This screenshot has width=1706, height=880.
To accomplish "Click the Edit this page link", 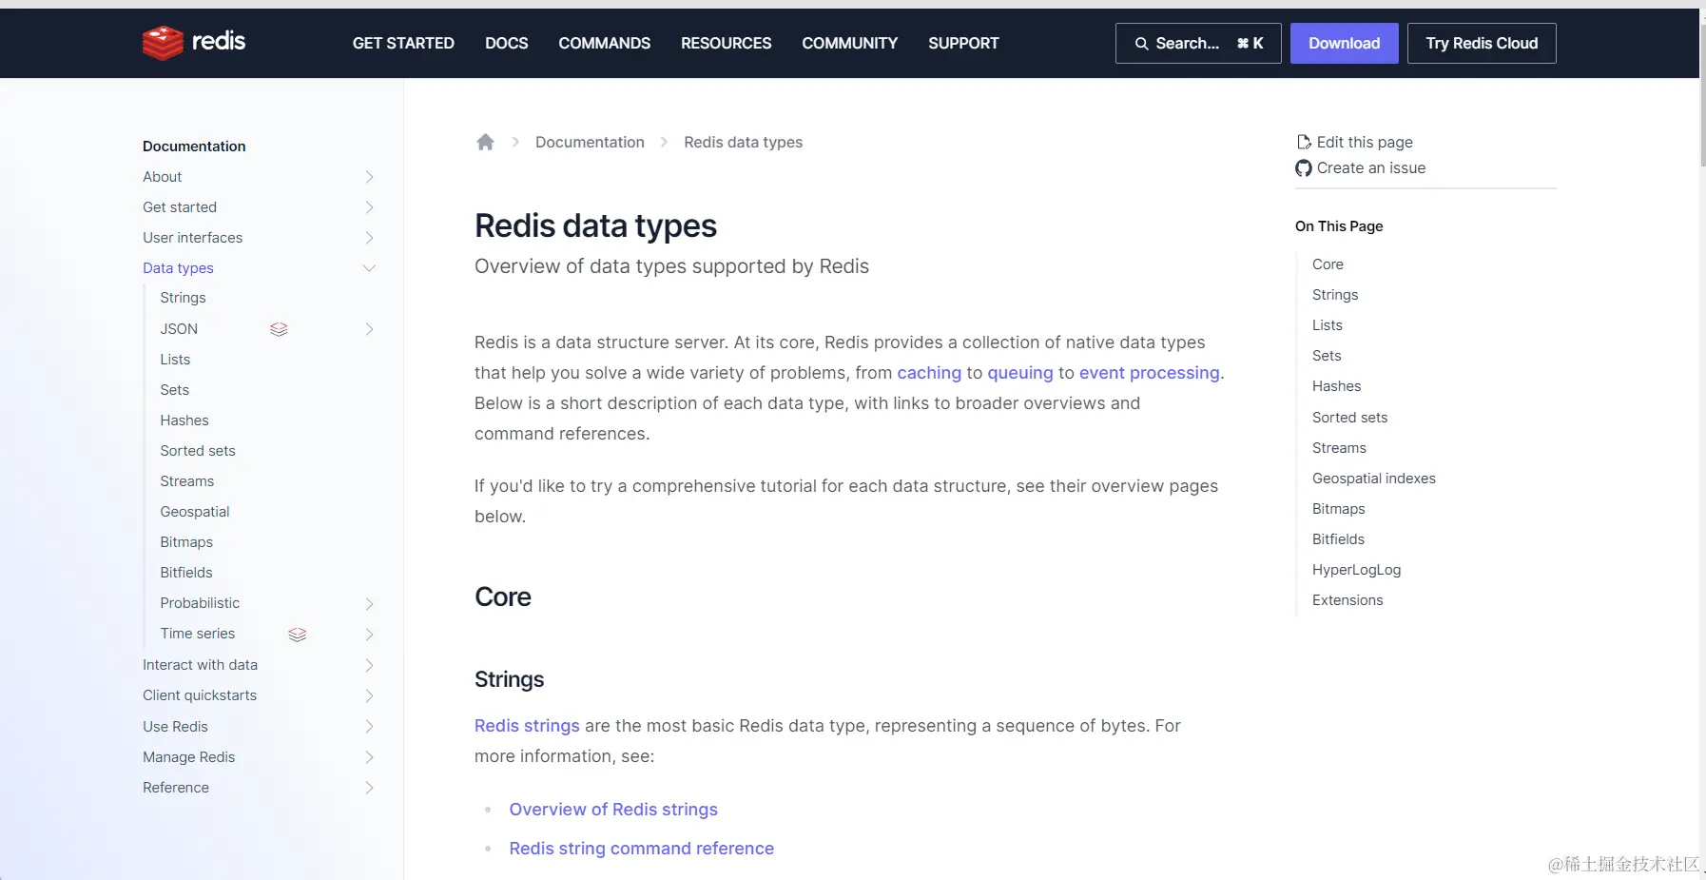I will [1354, 142].
